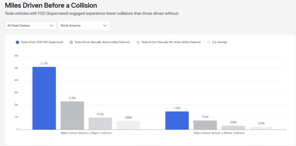The width and height of the screenshot is (296, 146).
Task: Click the chevron arrow in North America selector
Action: coord(105,25)
